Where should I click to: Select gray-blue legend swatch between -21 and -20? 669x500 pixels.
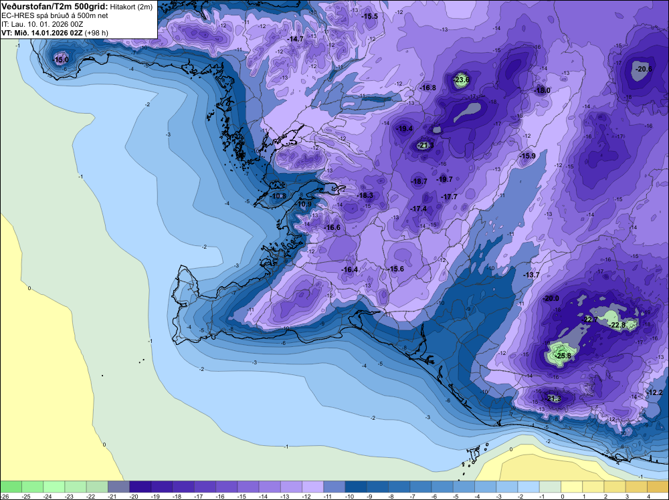(118, 487)
